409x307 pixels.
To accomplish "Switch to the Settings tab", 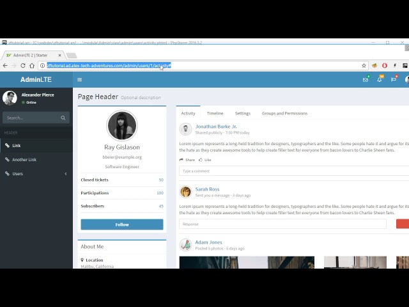I will (x=243, y=113).
